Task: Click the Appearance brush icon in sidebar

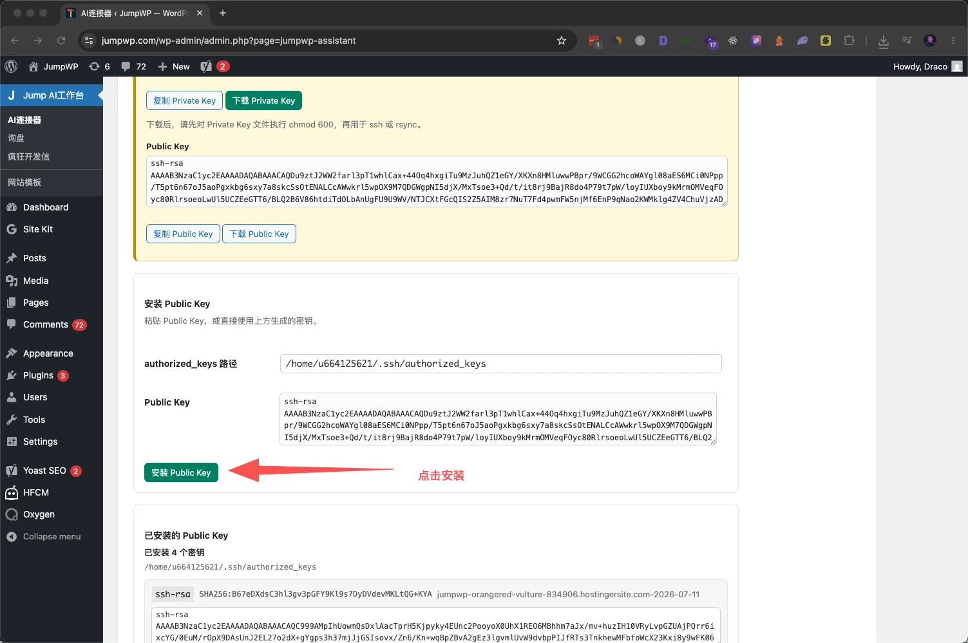Action: (12, 353)
